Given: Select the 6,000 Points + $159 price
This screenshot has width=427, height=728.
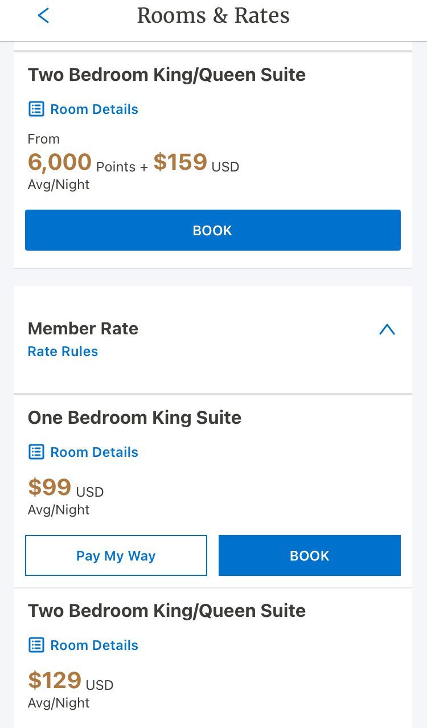Looking at the screenshot, I should tap(133, 163).
